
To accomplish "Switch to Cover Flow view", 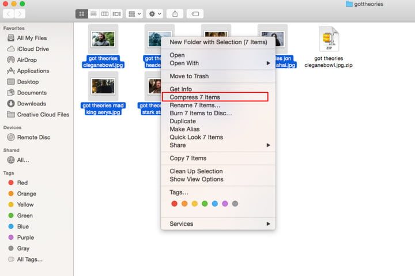I will point(117,13).
